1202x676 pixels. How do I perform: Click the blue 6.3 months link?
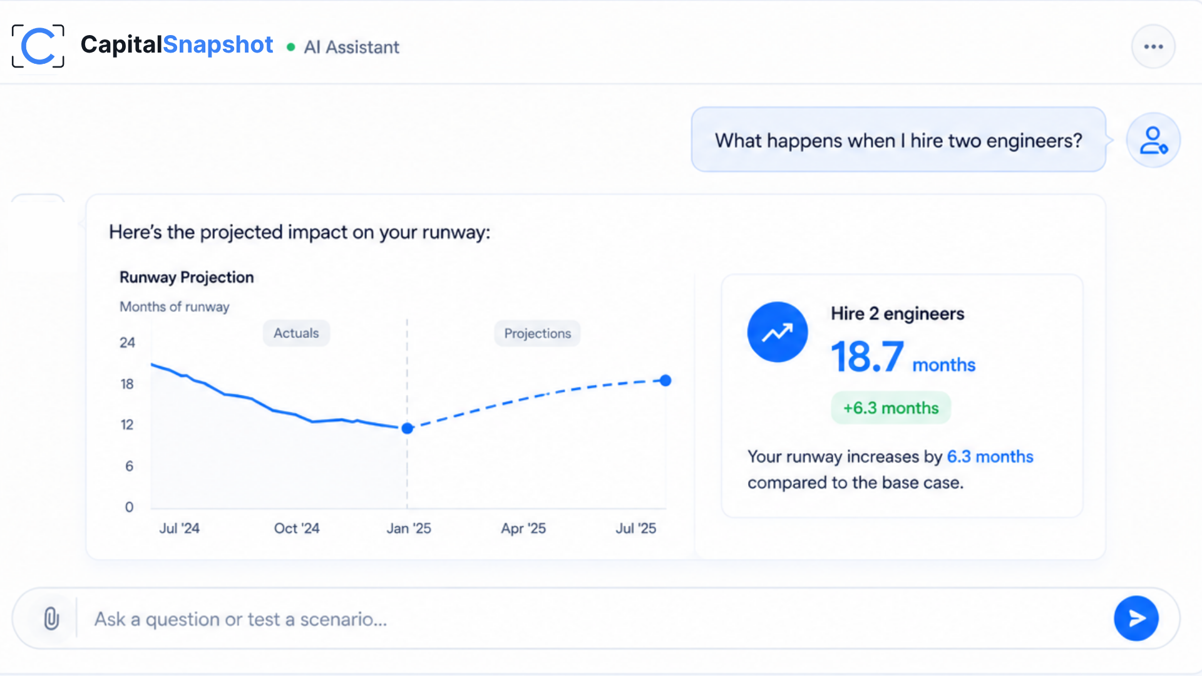point(990,456)
